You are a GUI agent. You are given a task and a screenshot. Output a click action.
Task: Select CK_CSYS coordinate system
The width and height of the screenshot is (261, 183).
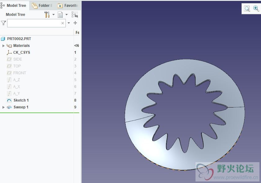click(22, 53)
